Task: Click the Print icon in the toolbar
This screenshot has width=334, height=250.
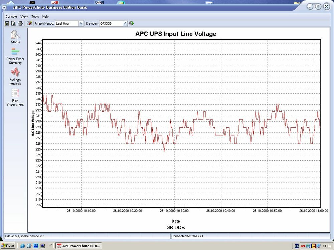Action: [20, 23]
